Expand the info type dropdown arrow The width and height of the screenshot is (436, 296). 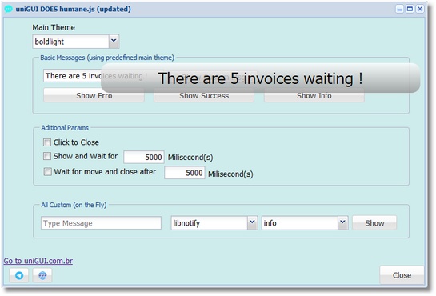(x=343, y=222)
